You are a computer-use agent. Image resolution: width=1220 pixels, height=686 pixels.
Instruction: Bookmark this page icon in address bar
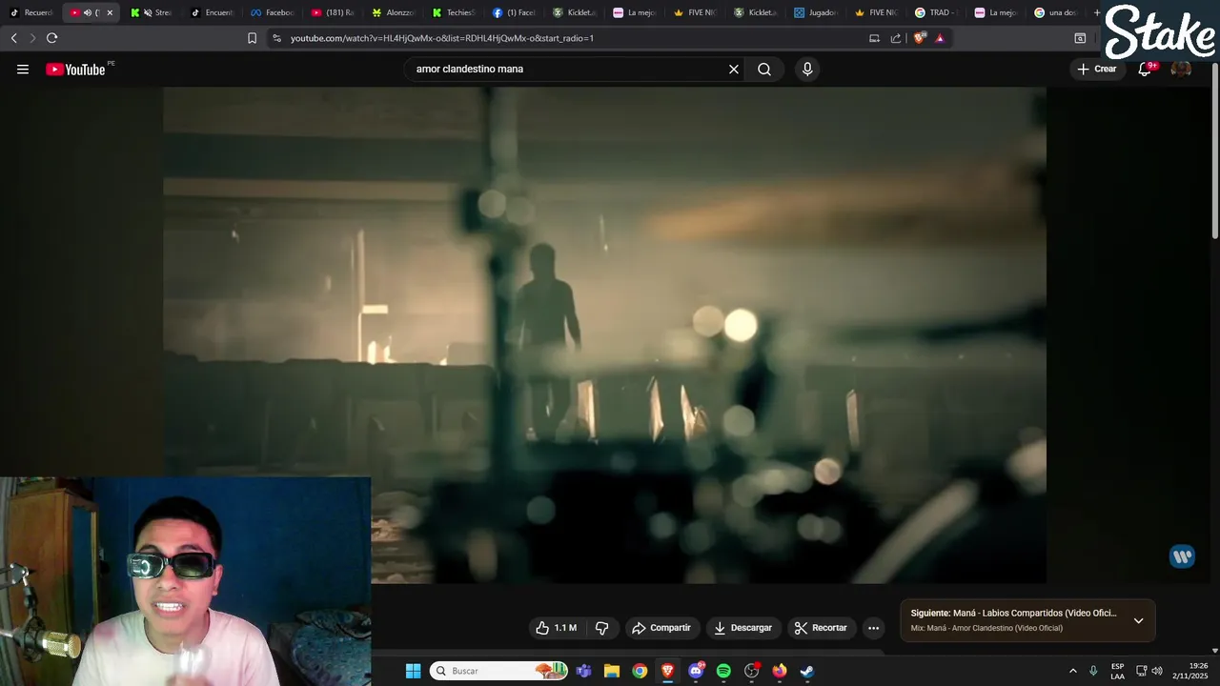[252, 38]
